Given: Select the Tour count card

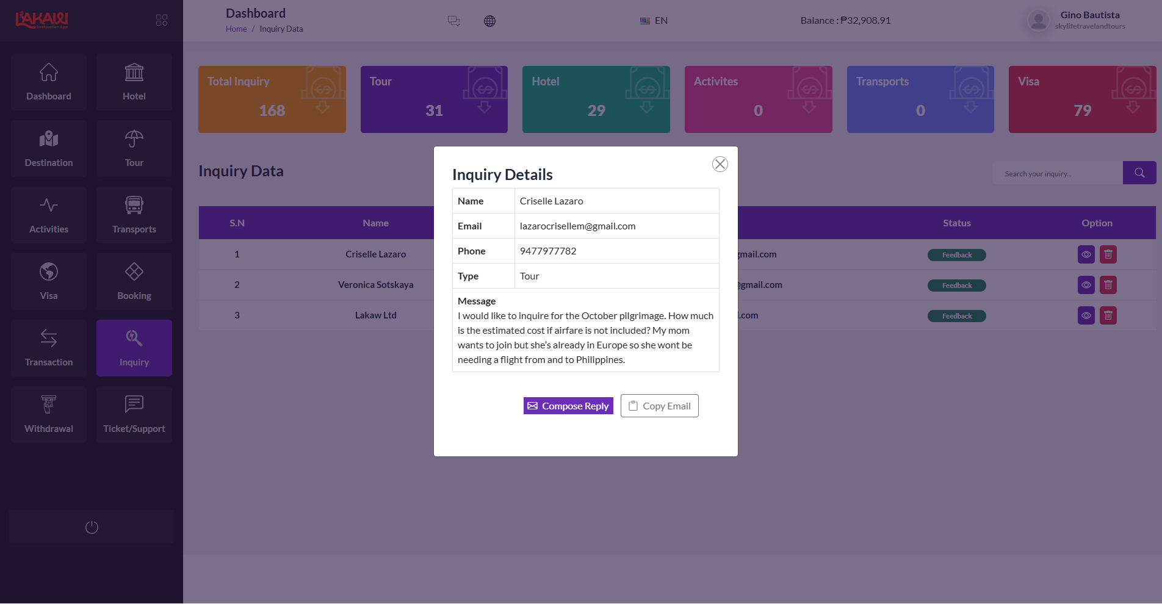Looking at the screenshot, I should coord(434,99).
